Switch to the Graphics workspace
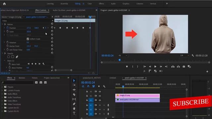 point(126,4)
